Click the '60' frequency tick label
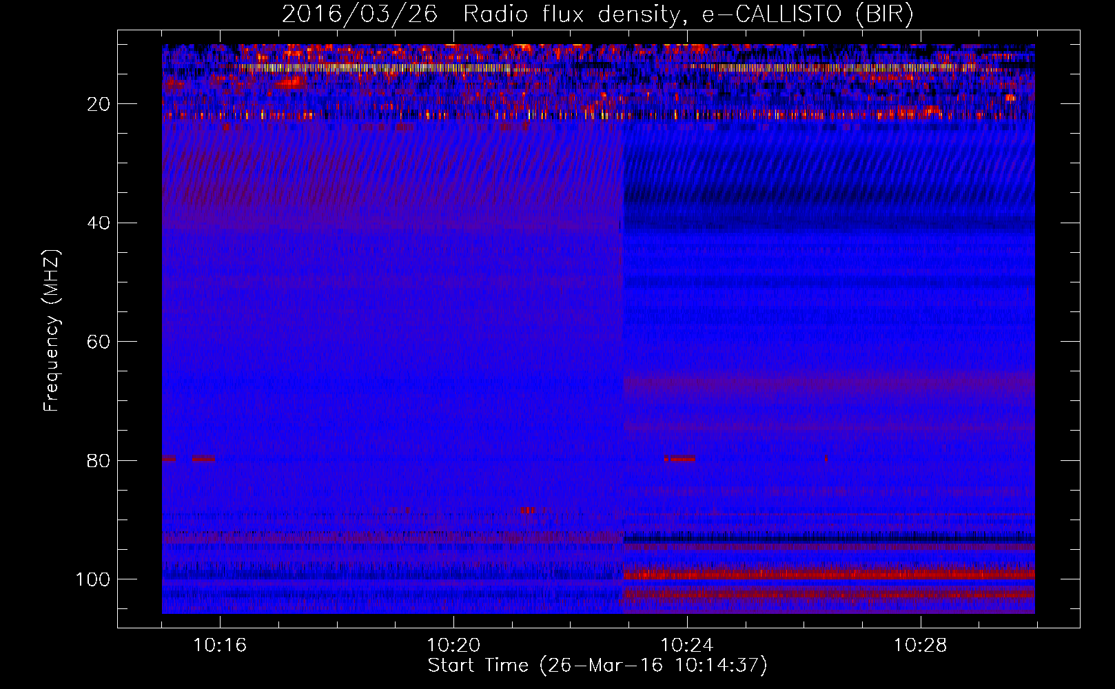Screen dimensions: 1115x689 99,342
